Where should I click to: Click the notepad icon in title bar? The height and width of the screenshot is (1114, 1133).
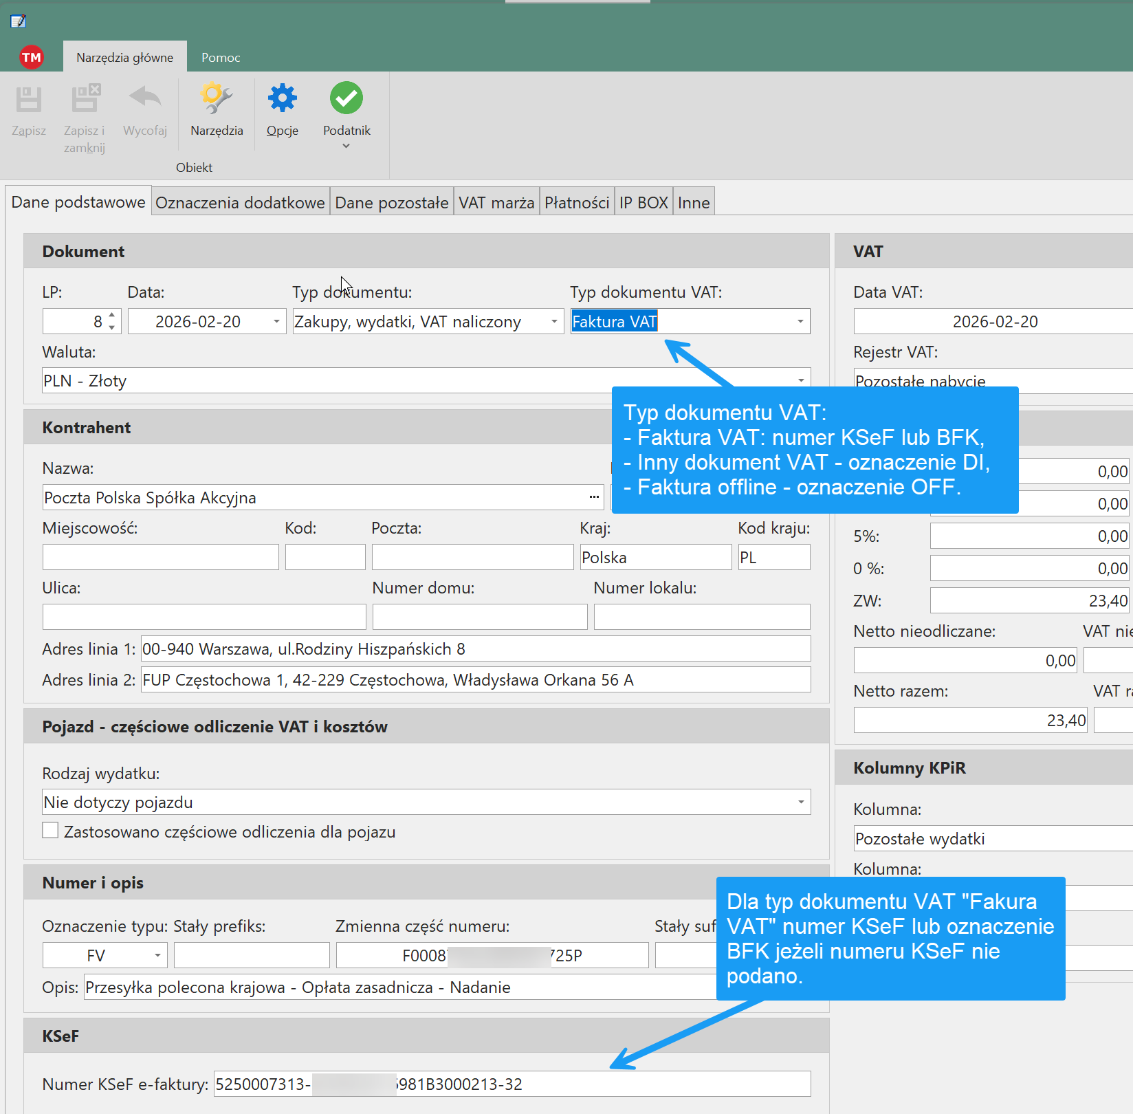pos(19,21)
